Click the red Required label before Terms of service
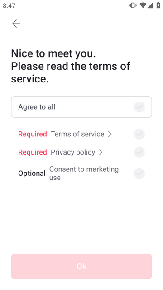163x290 pixels. 33,134
